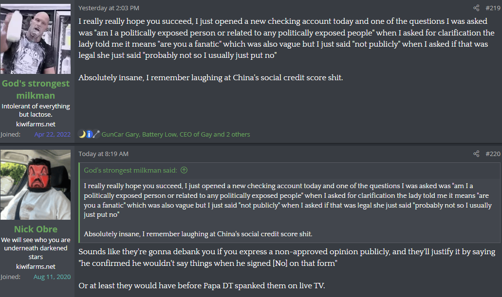Screen dimensions: 502x297
Task: Click the moon reaction icon
Action: pyautogui.click(x=82, y=134)
